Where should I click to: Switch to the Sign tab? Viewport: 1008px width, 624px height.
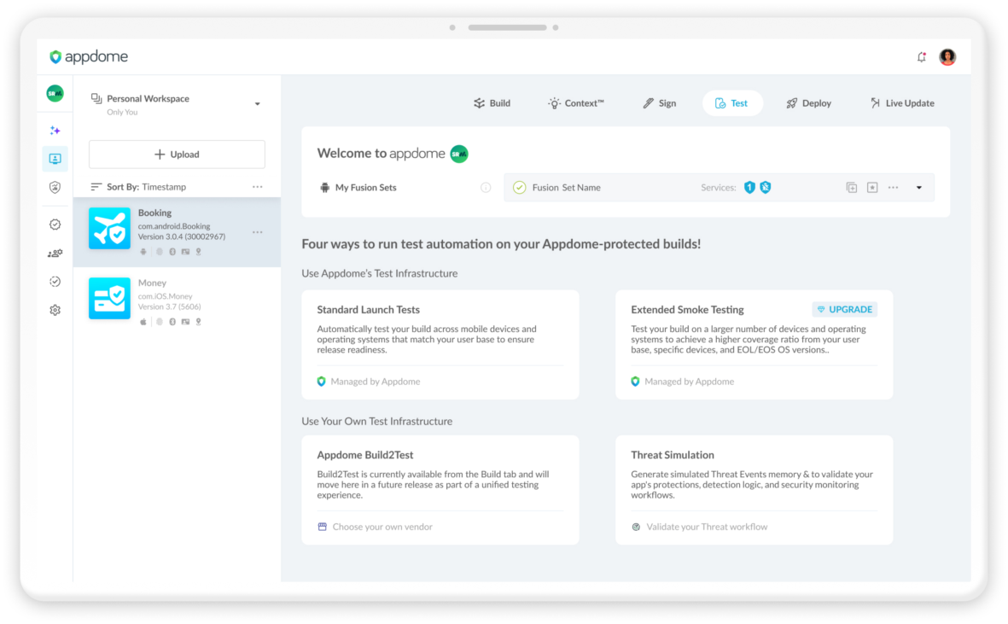point(660,103)
